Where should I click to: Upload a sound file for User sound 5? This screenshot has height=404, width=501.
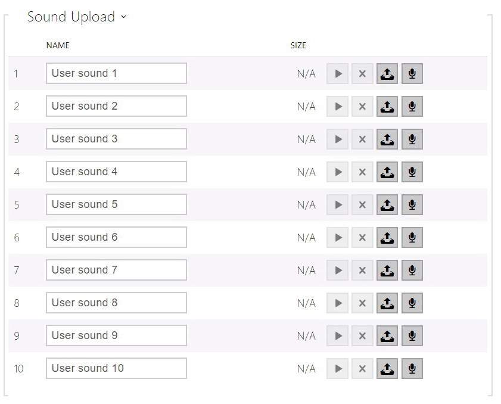387,204
